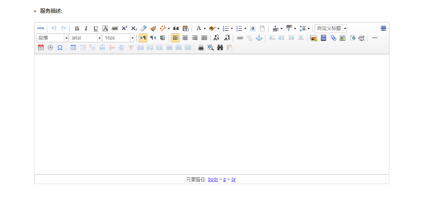Apply superscript formatting
The height and width of the screenshot is (217, 430).
click(124, 28)
